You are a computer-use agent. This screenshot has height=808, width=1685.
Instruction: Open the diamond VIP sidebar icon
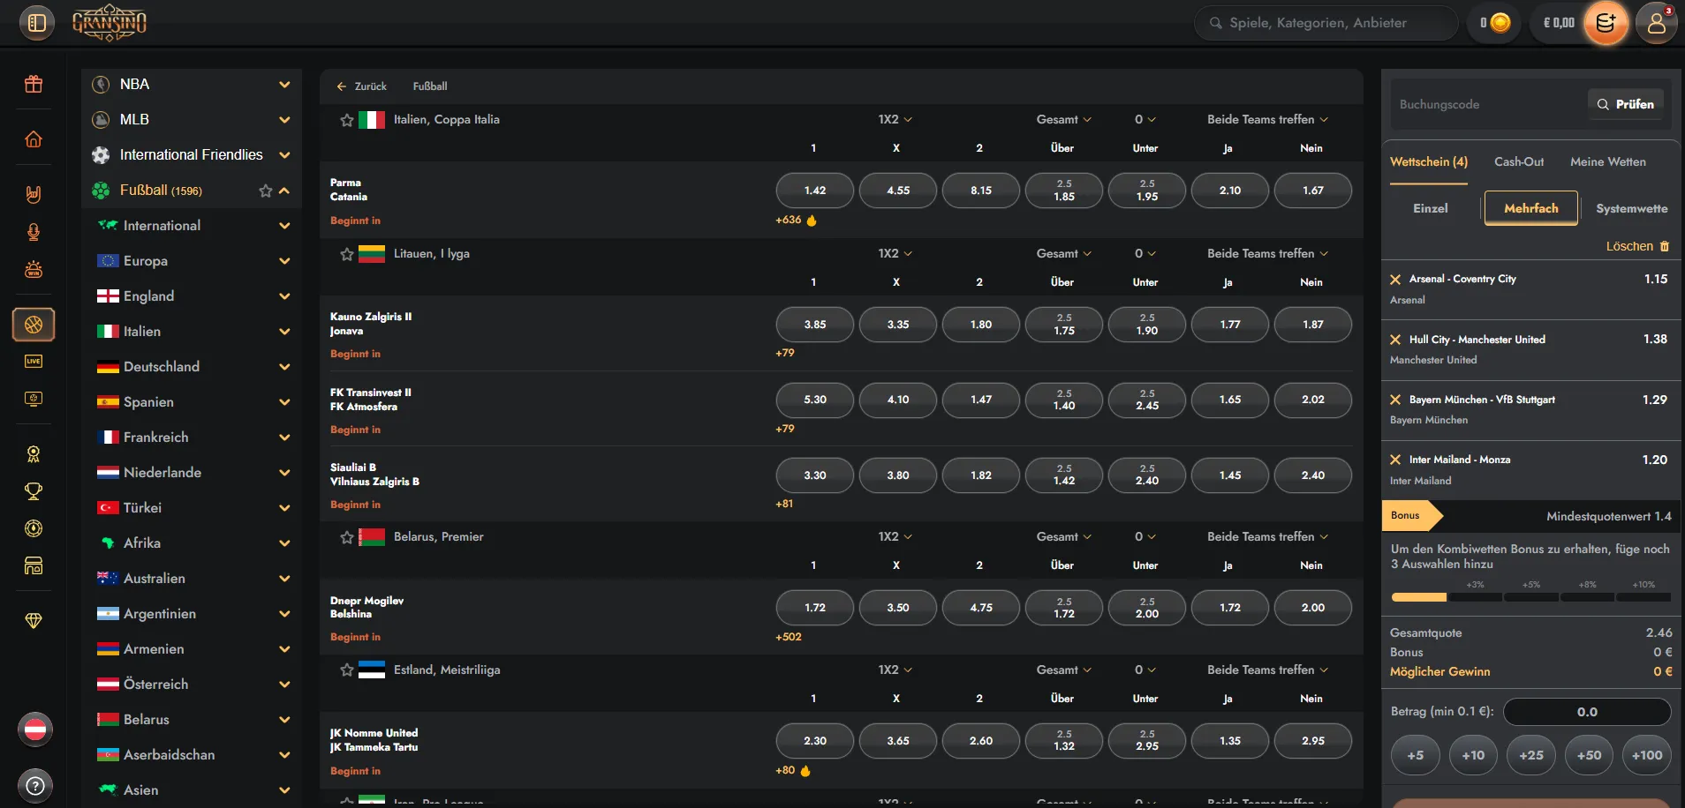(34, 620)
